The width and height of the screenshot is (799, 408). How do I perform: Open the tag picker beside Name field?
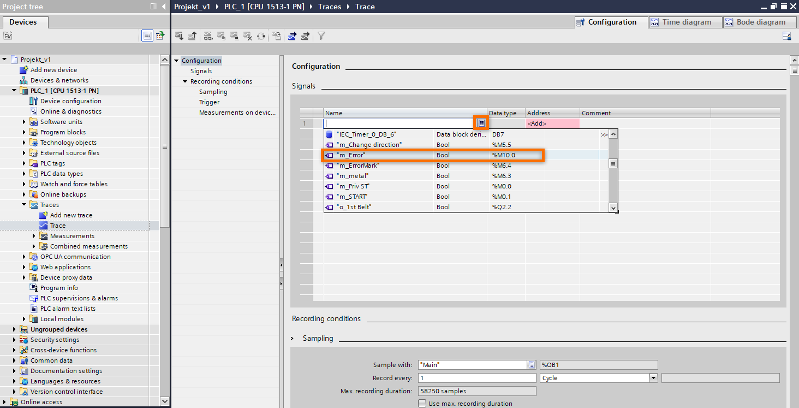click(481, 123)
